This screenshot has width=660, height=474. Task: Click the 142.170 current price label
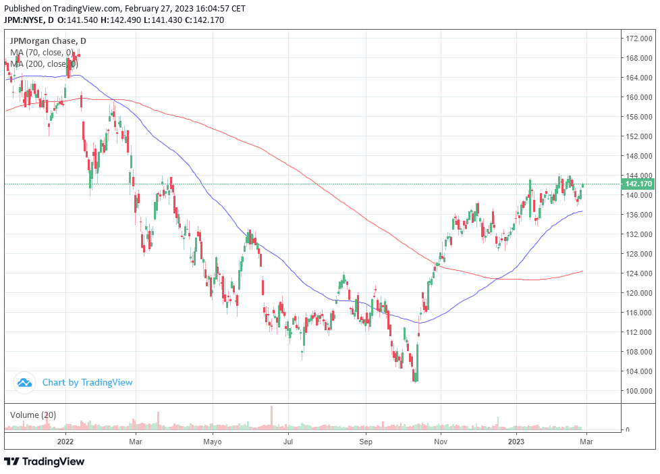tap(638, 184)
